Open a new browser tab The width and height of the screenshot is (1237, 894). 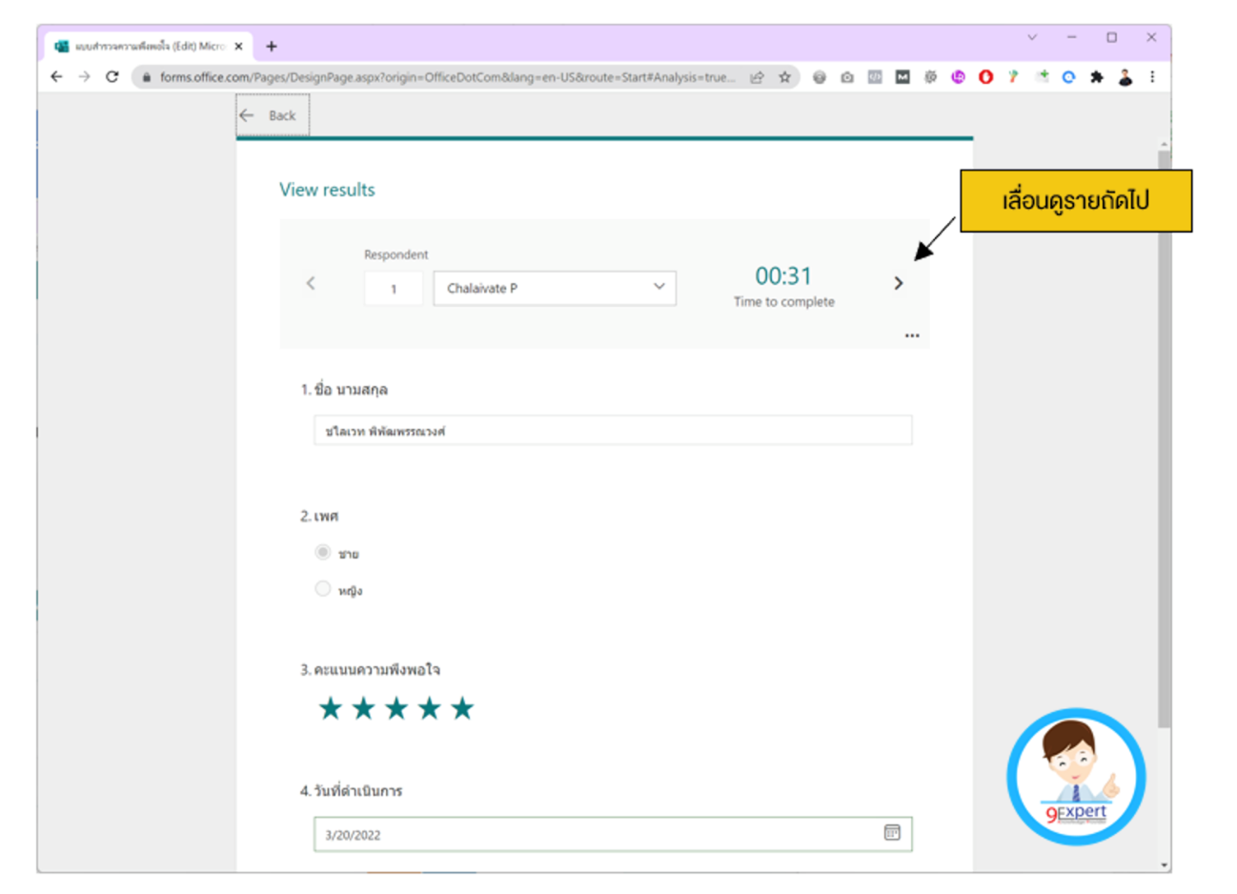tap(272, 46)
